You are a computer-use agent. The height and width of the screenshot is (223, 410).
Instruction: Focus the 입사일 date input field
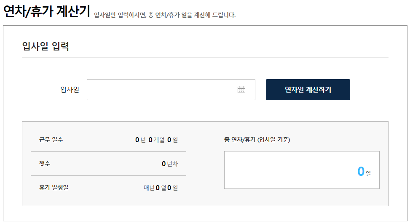click(171, 90)
